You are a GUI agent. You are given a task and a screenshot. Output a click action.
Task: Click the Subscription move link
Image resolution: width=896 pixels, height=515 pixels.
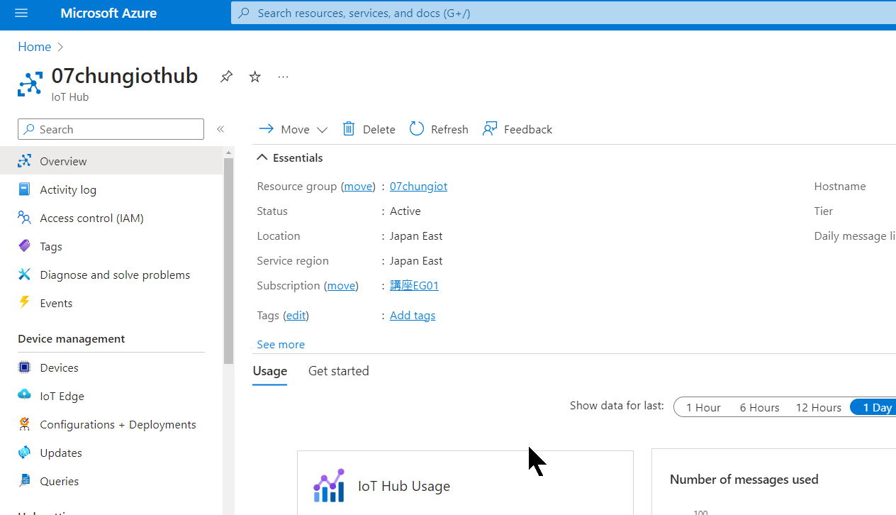(x=341, y=286)
